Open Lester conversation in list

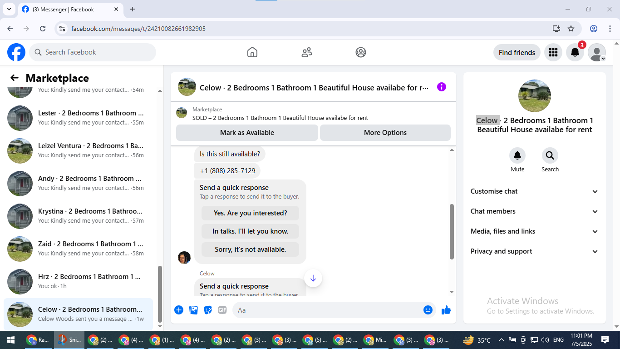[78, 118]
